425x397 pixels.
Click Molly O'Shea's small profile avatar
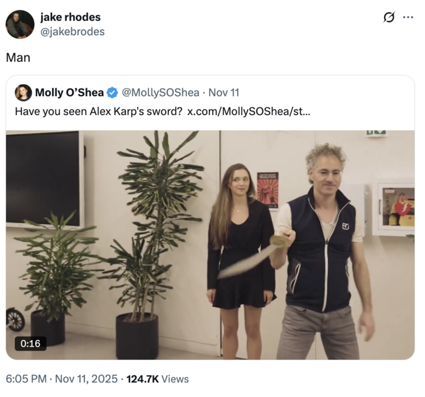[x=23, y=93]
